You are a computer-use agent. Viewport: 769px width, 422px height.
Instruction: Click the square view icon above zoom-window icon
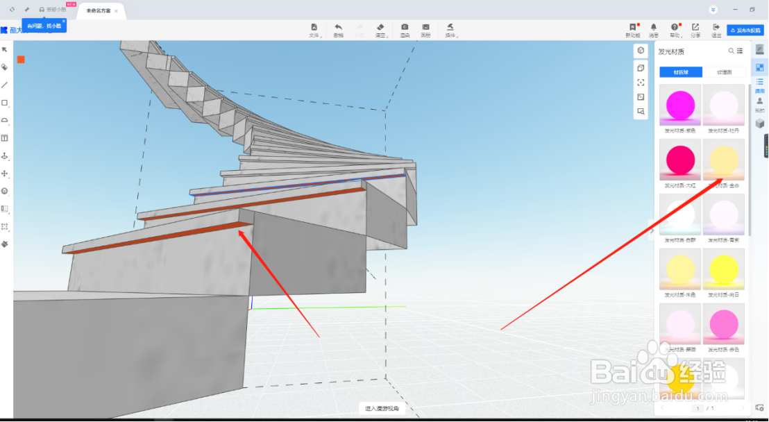[x=641, y=96]
